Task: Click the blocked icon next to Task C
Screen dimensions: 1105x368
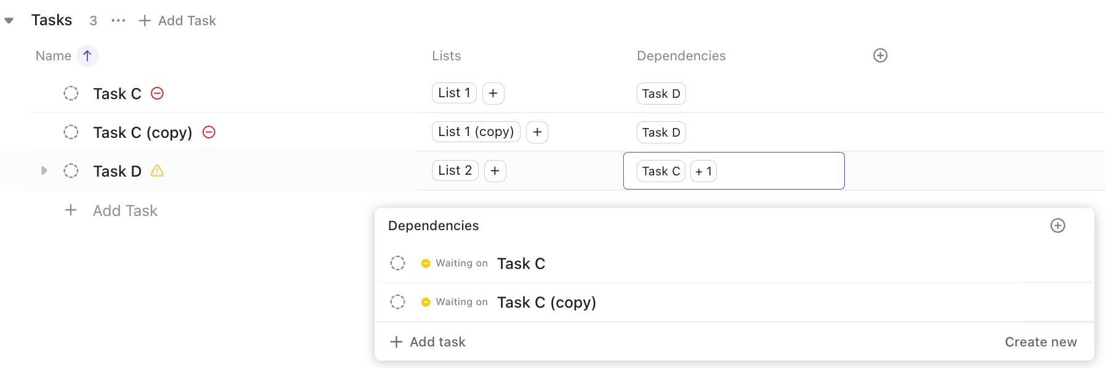Action: pos(158,94)
